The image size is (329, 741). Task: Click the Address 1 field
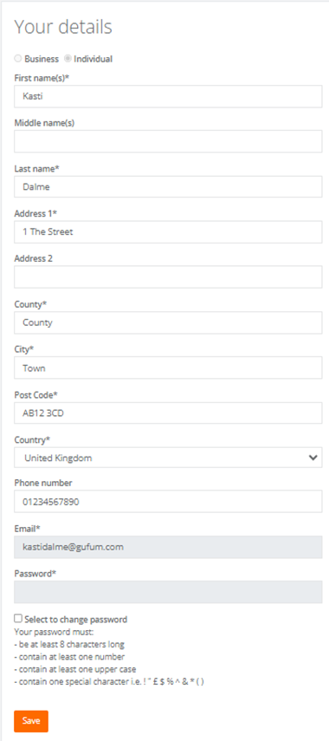tap(168, 232)
